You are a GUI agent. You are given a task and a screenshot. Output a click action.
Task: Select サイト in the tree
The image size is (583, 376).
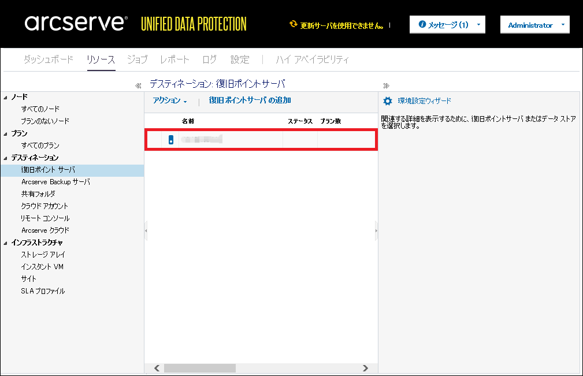click(x=29, y=279)
